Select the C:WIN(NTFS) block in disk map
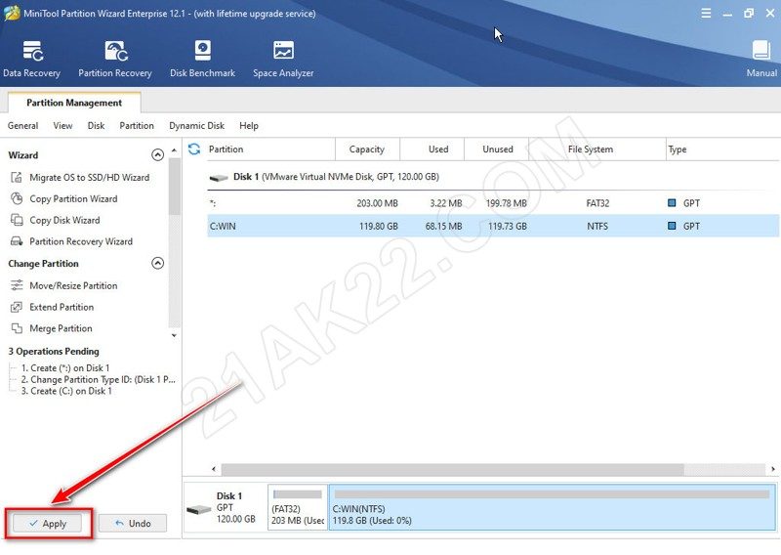 tap(553, 507)
